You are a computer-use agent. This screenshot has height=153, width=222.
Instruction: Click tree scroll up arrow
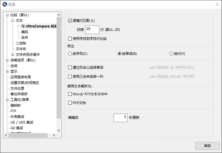(x=59, y=15)
